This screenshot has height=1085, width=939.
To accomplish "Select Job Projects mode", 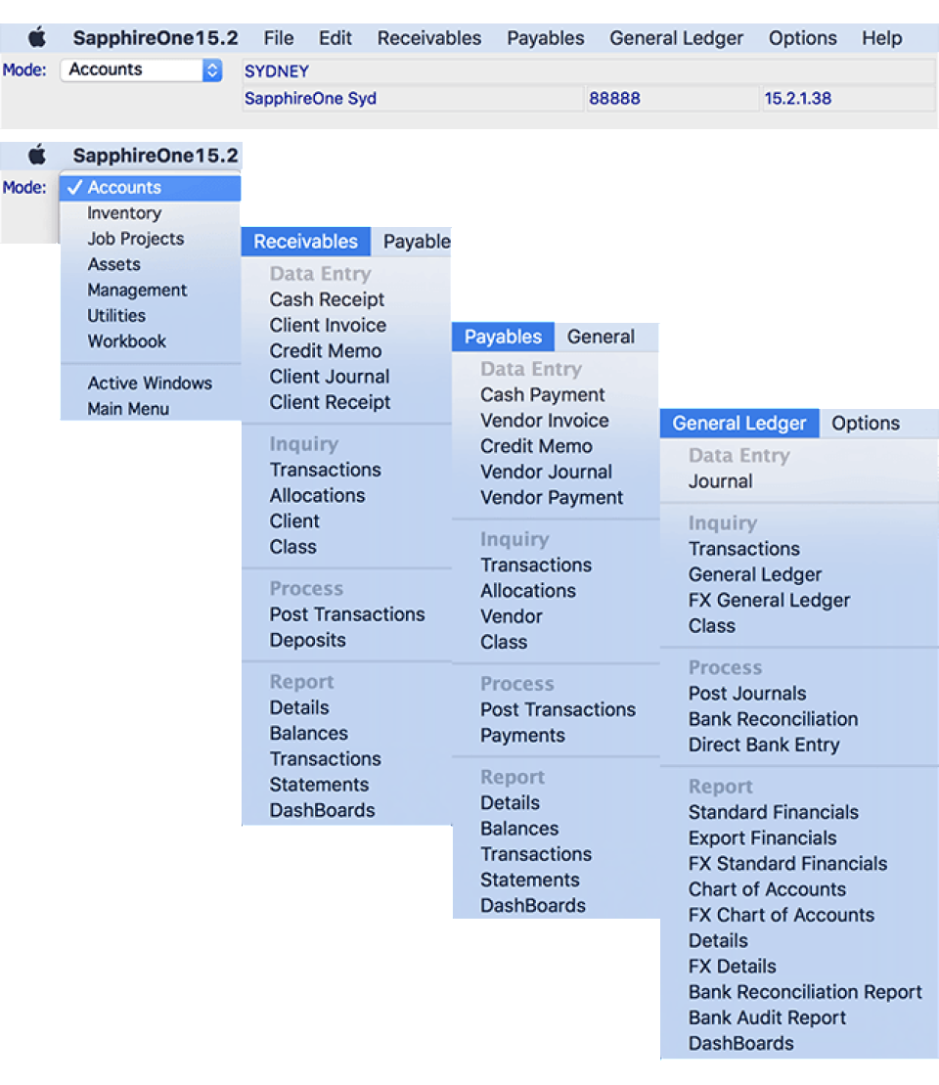I will [136, 239].
